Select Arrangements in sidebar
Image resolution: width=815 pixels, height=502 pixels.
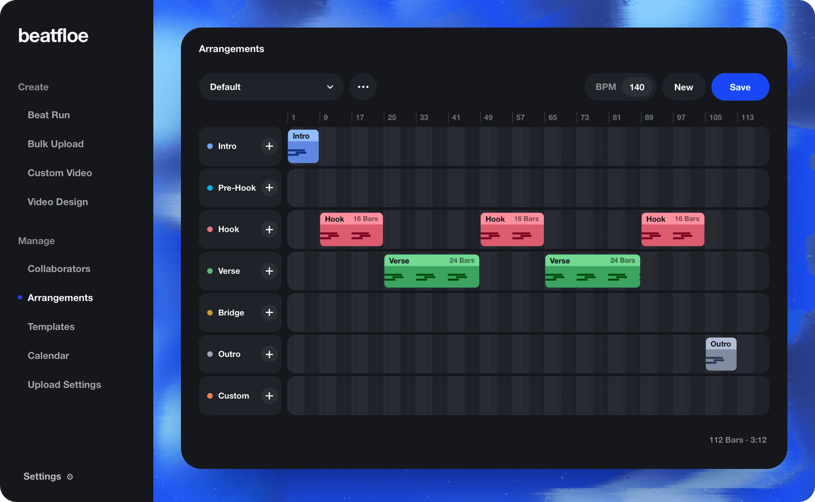[60, 298]
